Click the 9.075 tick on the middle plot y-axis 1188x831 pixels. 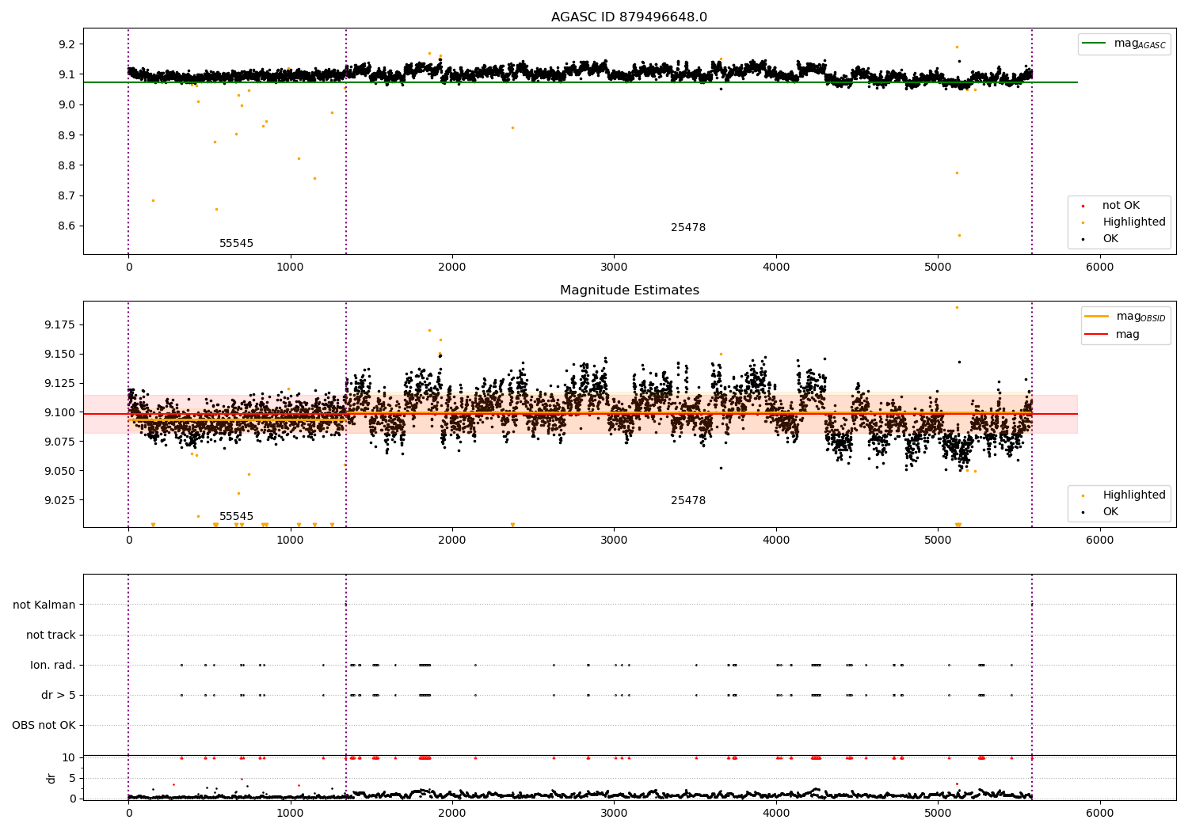coord(59,442)
